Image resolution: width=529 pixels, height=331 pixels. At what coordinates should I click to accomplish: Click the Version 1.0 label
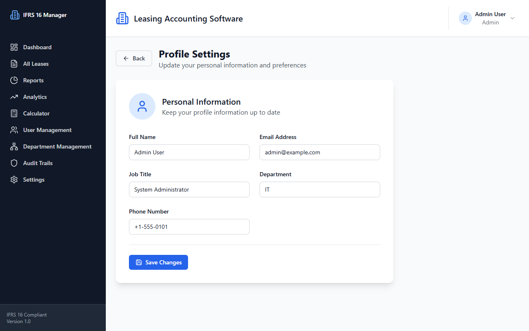pos(19,321)
